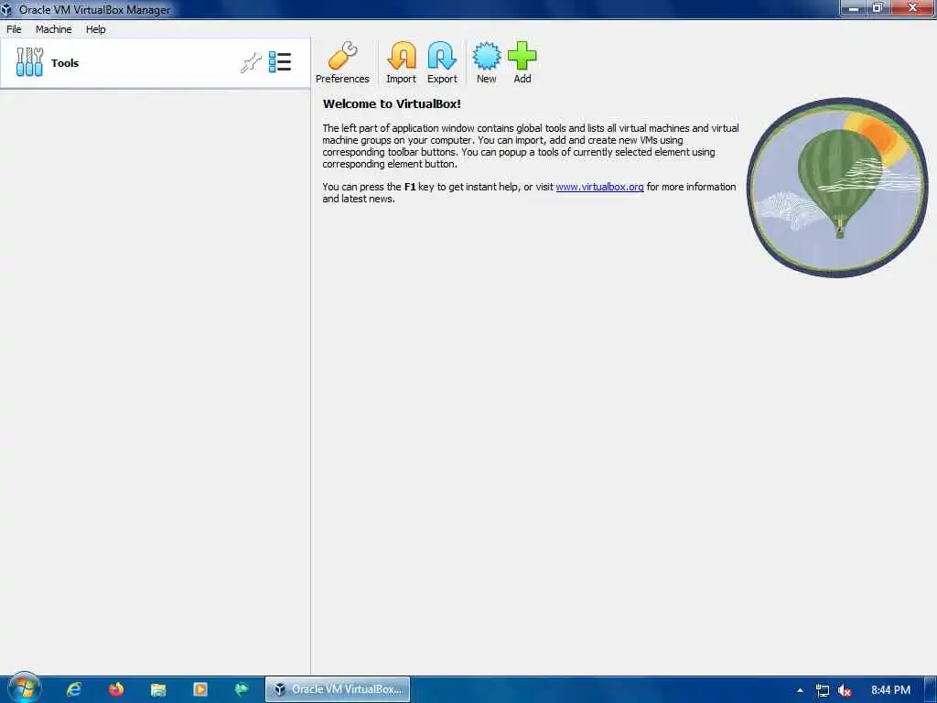Open the network tray icon

point(823,690)
